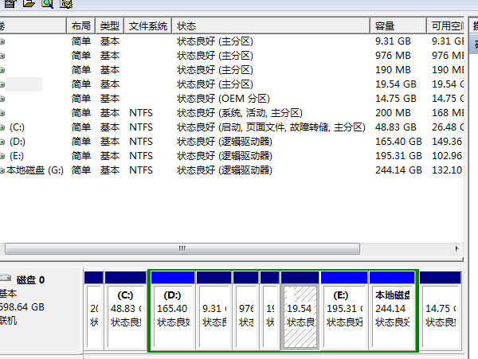Select the 14.75 OEM partition block
The height and width of the screenshot is (359, 478).
(441, 310)
